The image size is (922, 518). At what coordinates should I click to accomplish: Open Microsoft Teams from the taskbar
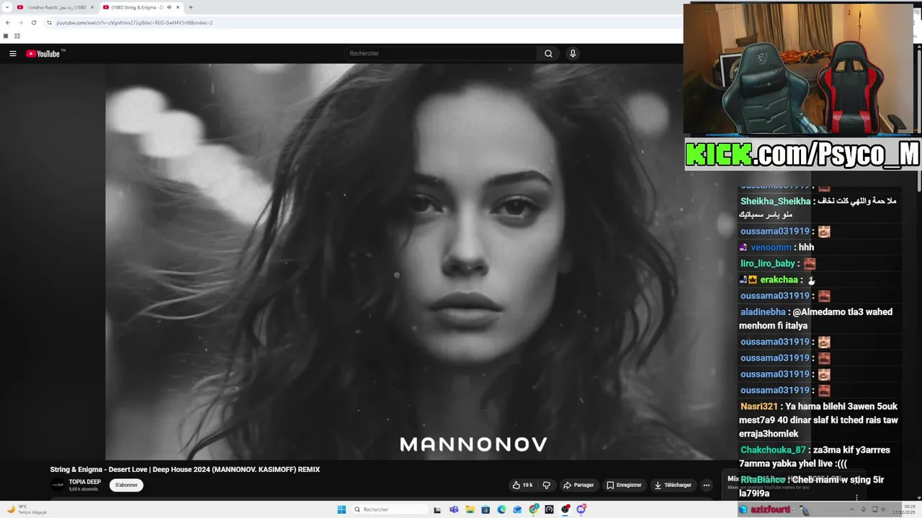coord(454,509)
